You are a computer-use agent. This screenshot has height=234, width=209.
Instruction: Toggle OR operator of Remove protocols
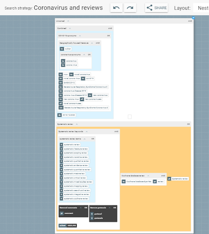(x=115, y=208)
